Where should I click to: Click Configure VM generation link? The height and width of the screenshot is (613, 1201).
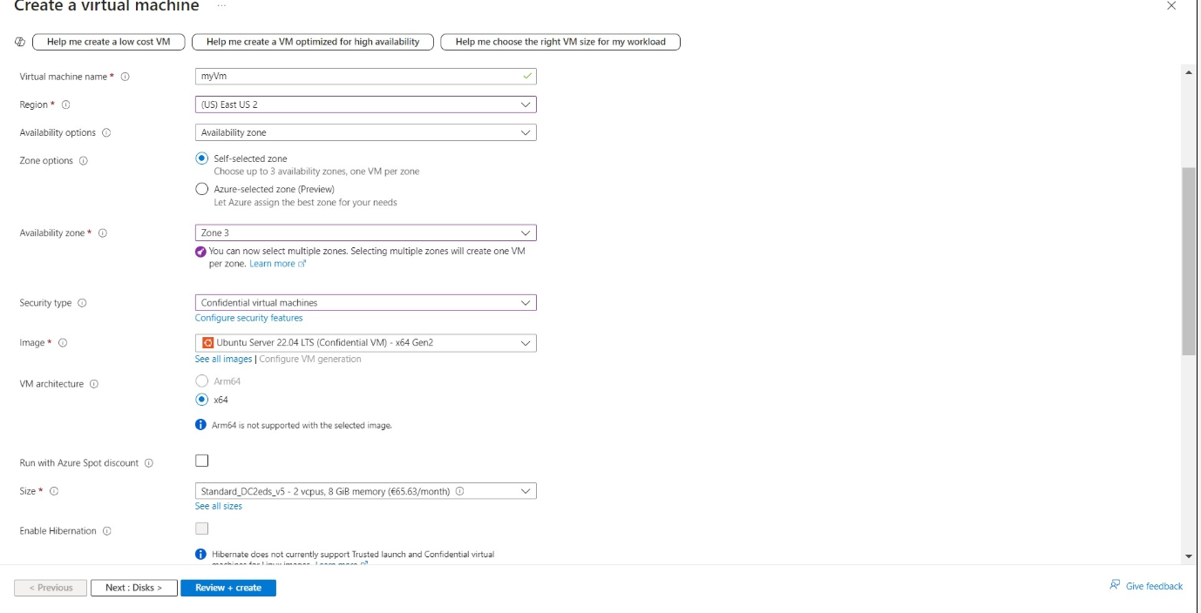(310, 359)
